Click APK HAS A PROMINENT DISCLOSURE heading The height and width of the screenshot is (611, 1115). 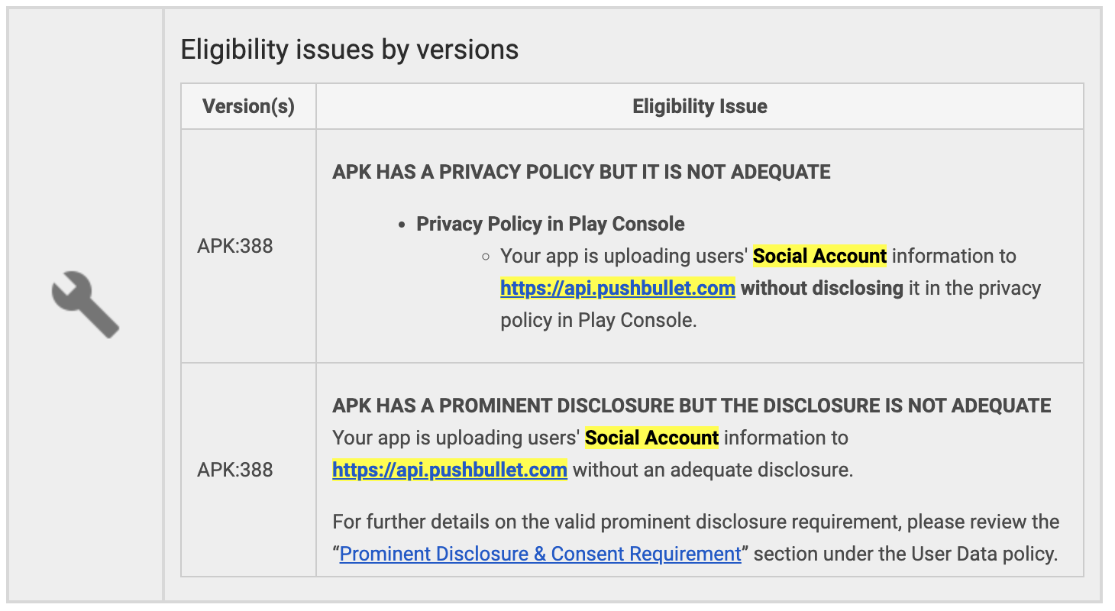(x=692, y=406)
